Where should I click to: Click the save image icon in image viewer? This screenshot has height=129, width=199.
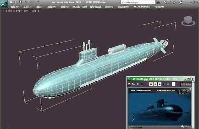point(129,84)
